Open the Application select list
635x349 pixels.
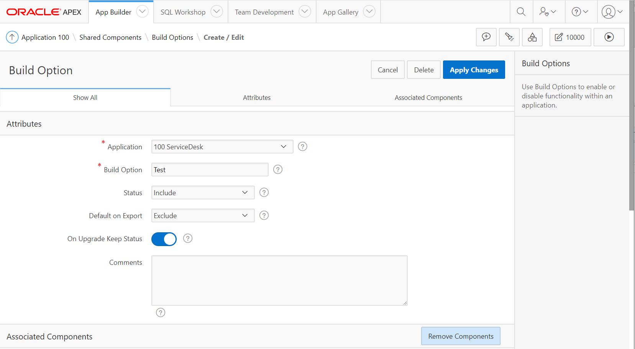pos(222,147)
